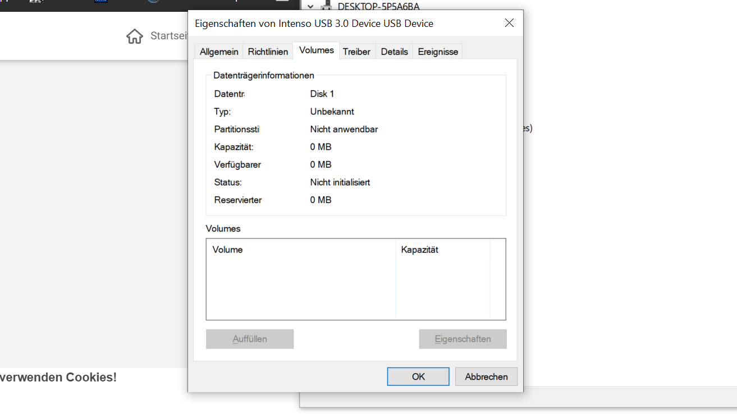Image resolution: width=737 pixels, height=414 pixels.
Task: Click the home icon next to Startseite
Action: click(x=135, y=36)
